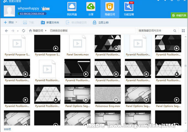Viewport: 188px width, 132px height.
Task: Open Panel Options Seg thumbnail right of Poisonous Envy
Action: point(138,94)
